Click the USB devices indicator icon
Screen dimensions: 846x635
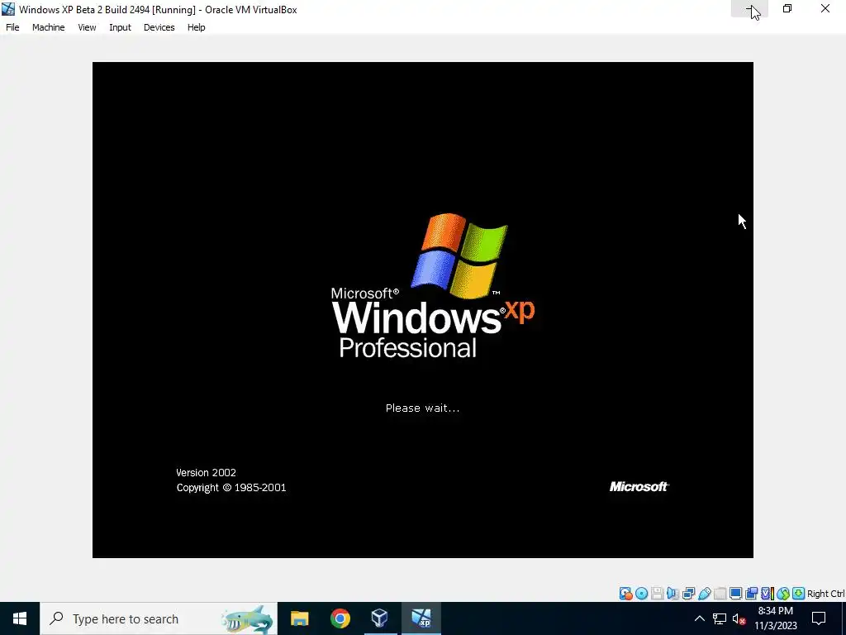click(705, 594)
